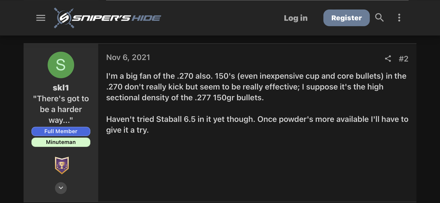Image resolution: width=440 pixels, height=203 pixels.
Task: Share post via the share icon
Action: 388,59
